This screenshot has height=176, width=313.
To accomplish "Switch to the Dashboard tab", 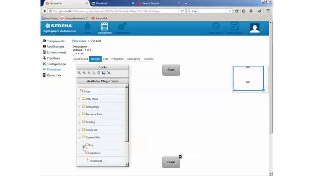I will pyautogui.click(x=81, y=59).
